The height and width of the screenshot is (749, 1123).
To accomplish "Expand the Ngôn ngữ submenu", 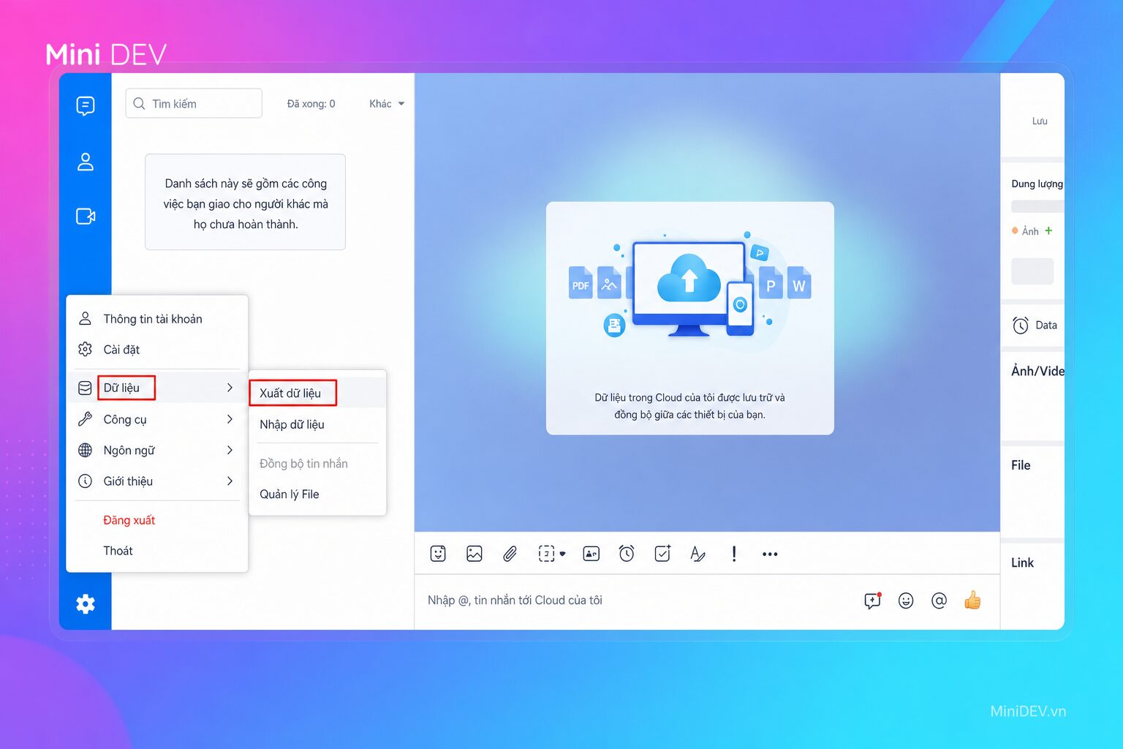I will coord(157,450).
